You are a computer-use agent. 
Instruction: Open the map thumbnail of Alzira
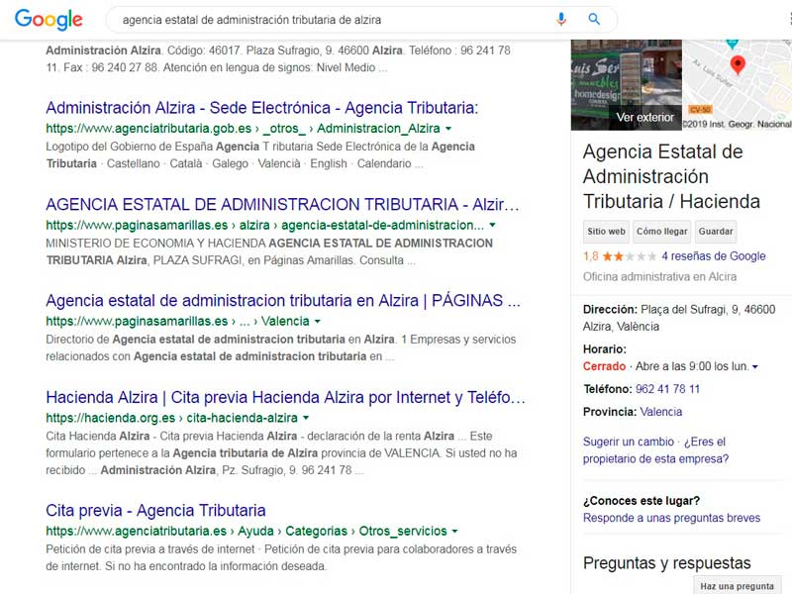click(737, 85)
